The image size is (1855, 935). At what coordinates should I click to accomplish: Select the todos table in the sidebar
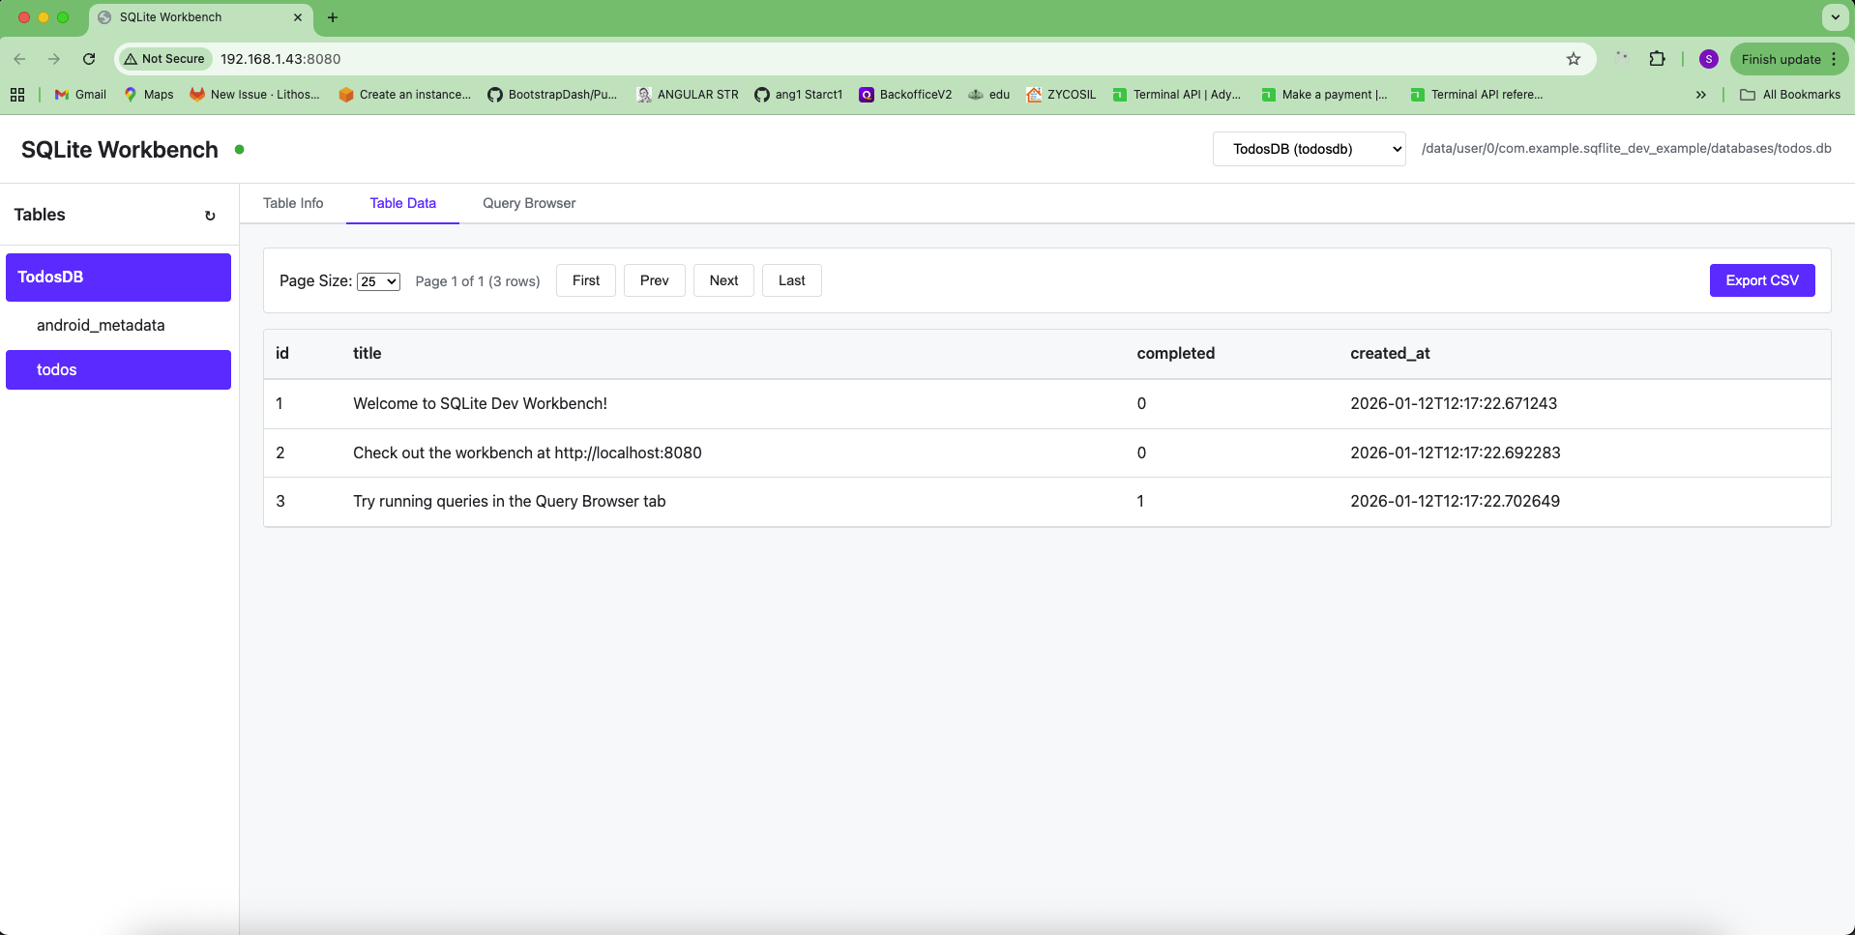point(117,369)
